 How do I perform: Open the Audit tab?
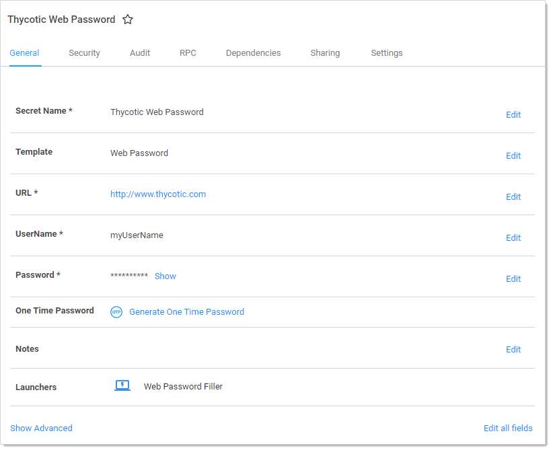coord(140,53)
